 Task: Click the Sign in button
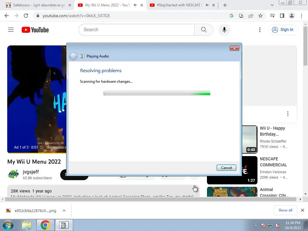283,30
